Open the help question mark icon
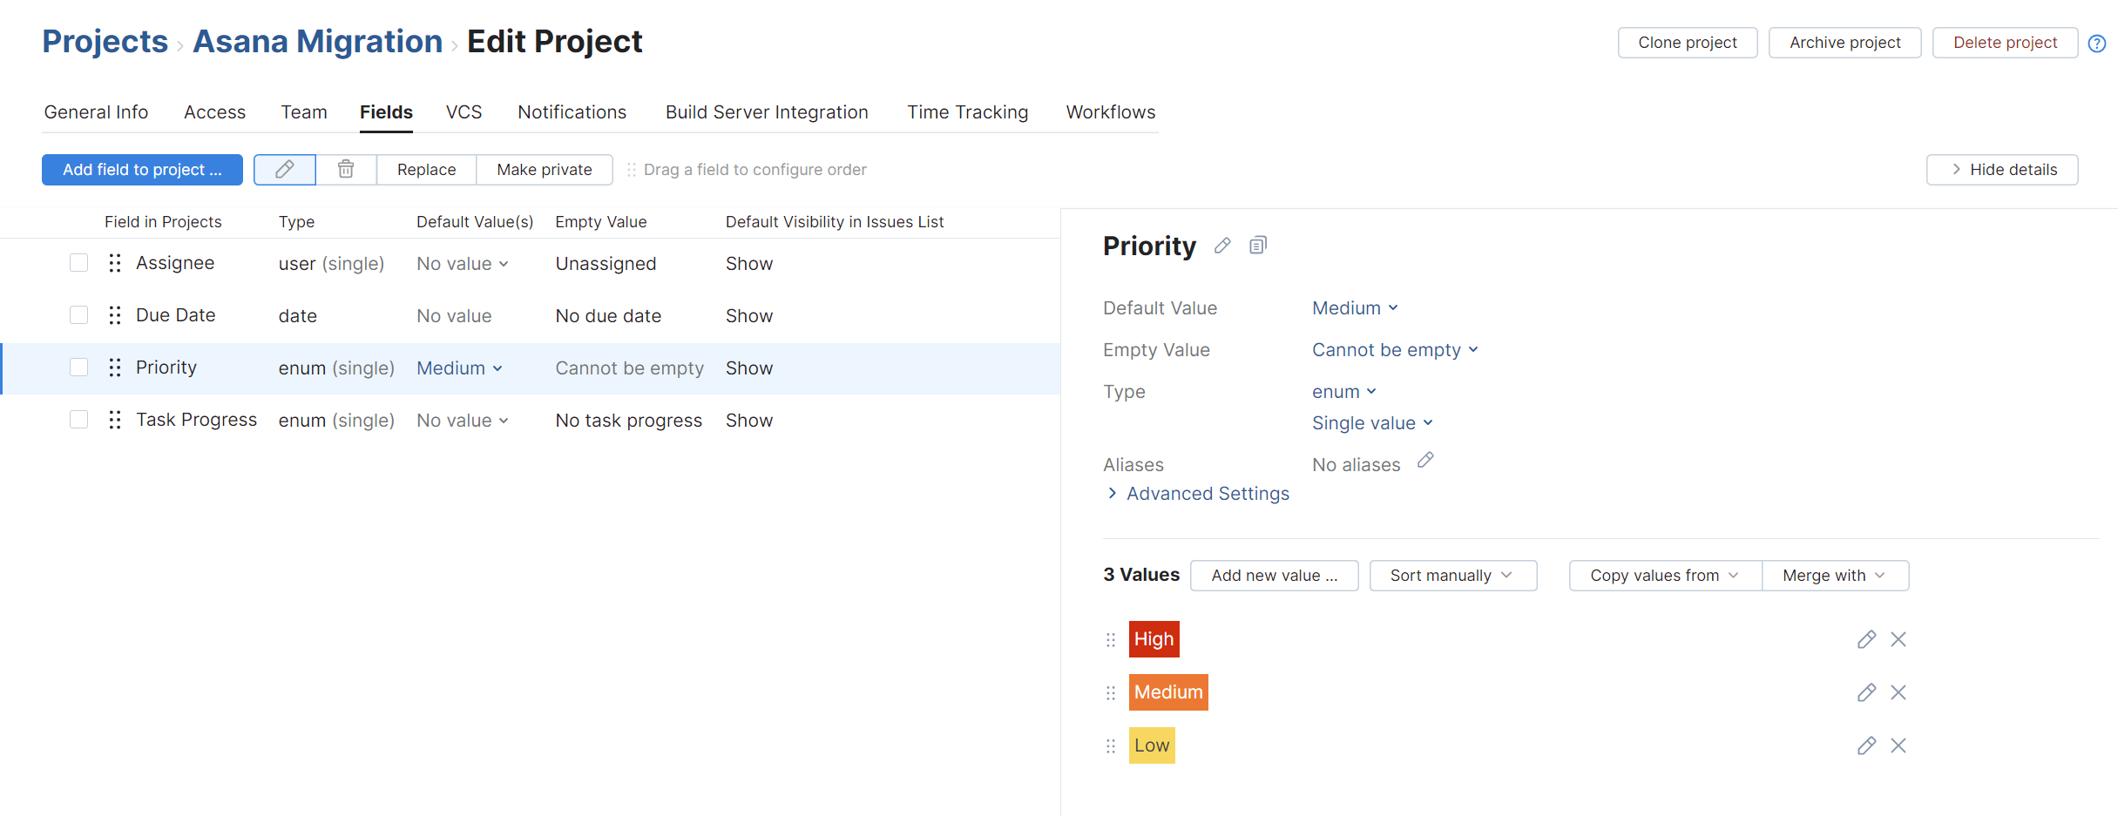 pyautogui.click(x=2097, y=44)
